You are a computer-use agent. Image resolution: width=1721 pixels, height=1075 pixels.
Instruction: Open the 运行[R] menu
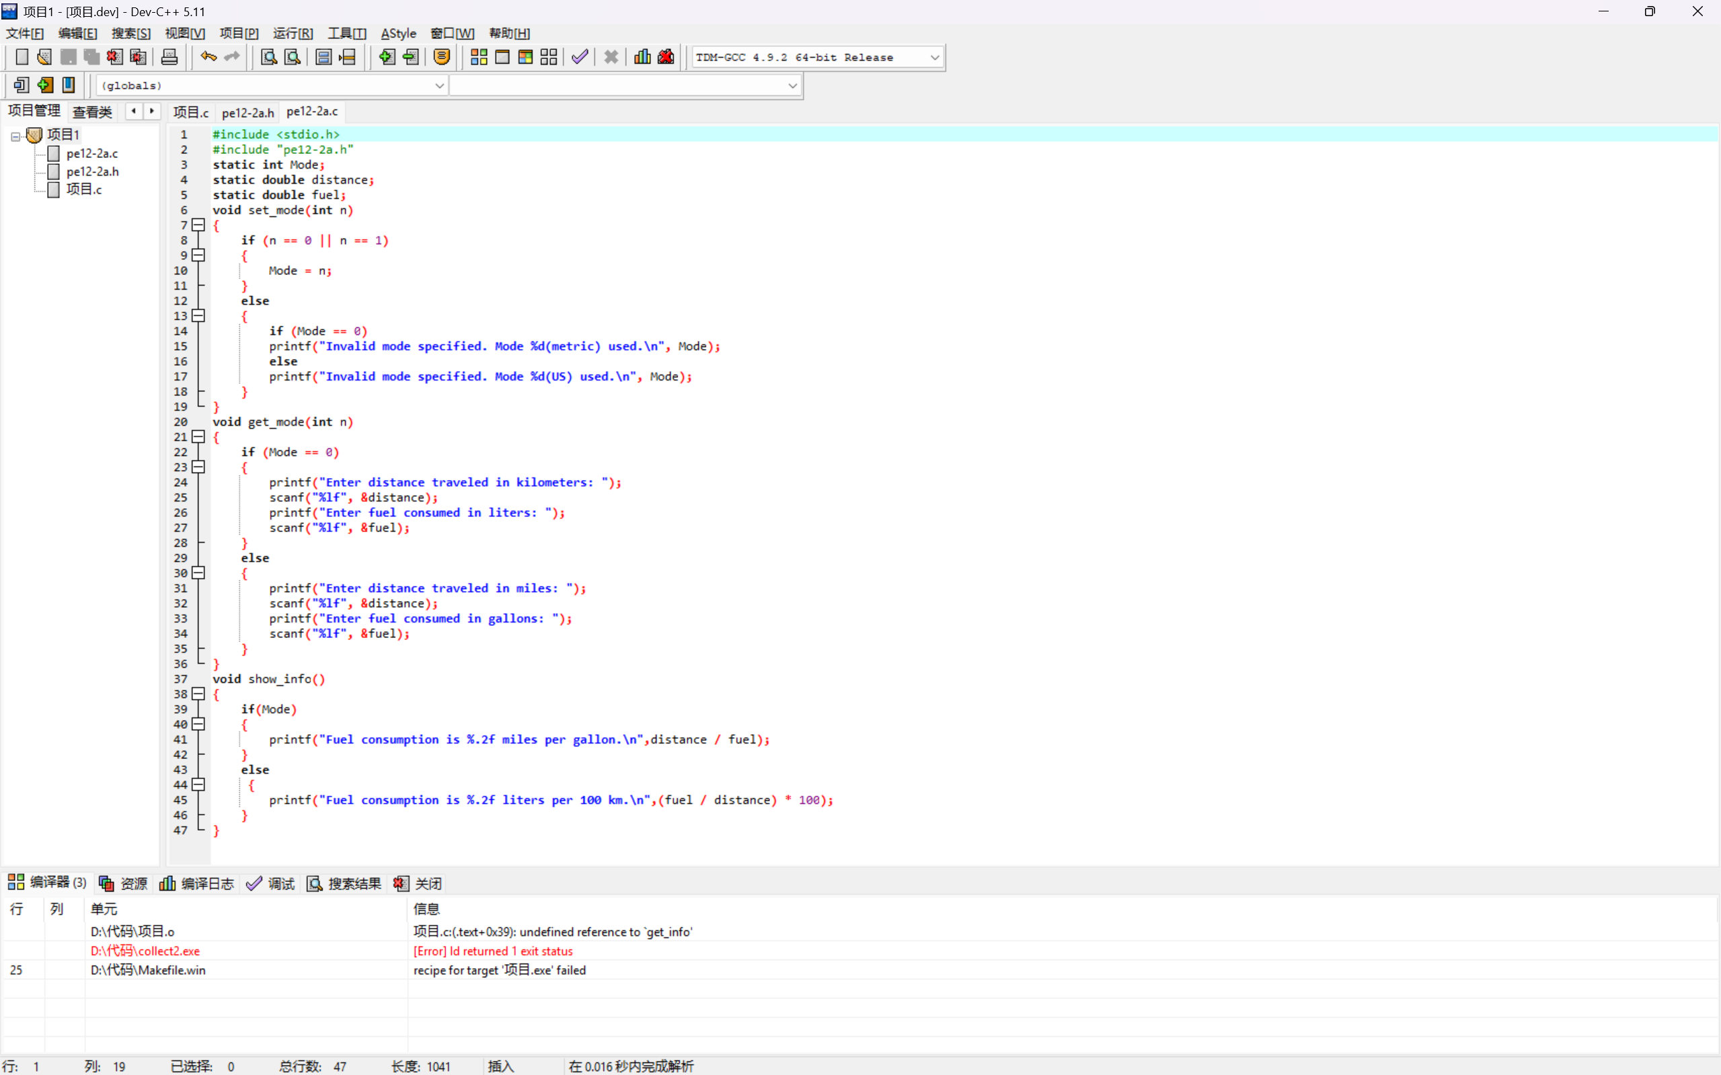(x=293, y=34)
